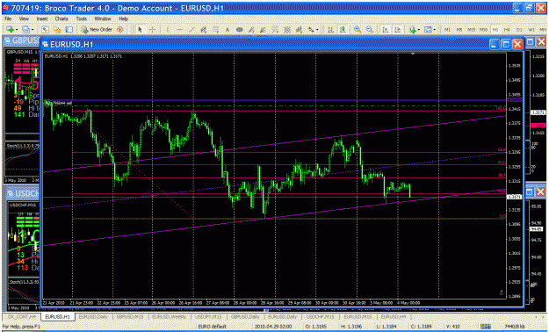Viewport: 549px width, 332px height.
Task: Click the USDCHF window title bar
Action: [21, 192]
